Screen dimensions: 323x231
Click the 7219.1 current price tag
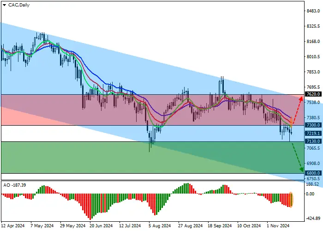pyautogui.click(x=313, y=134)
